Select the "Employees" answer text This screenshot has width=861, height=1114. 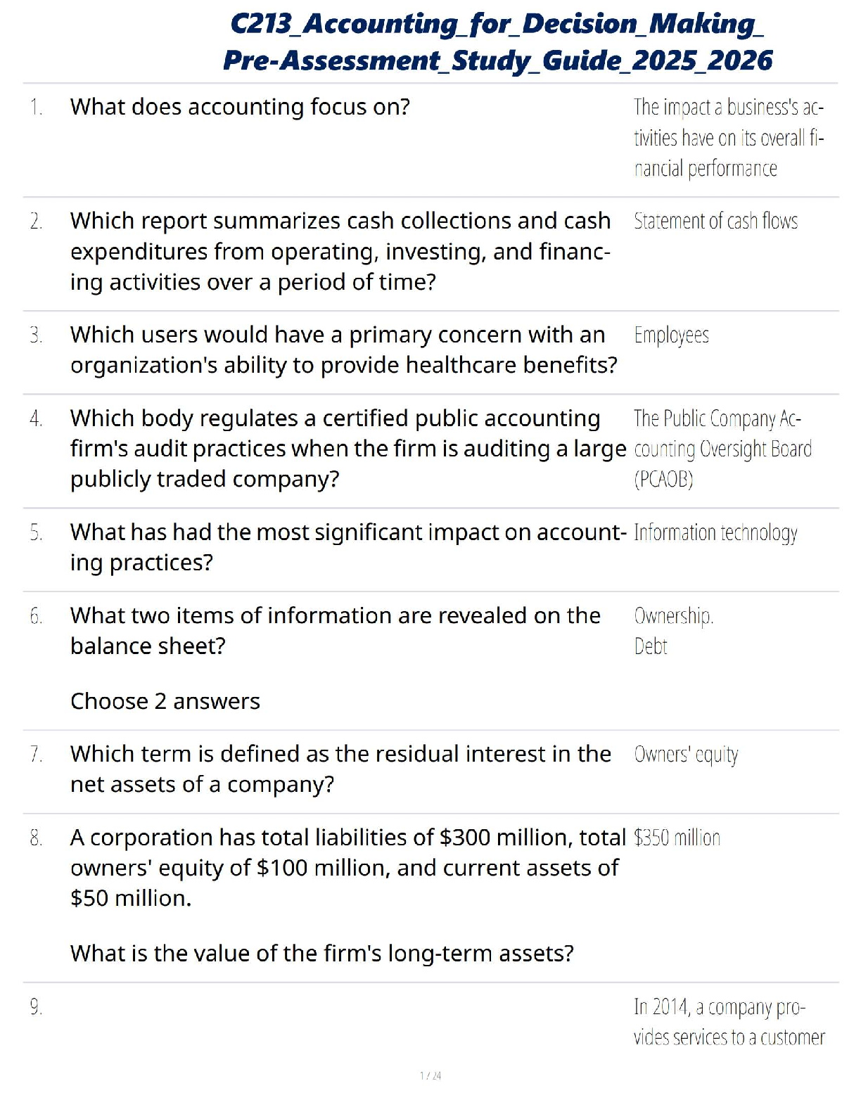(x=671, y=335)
